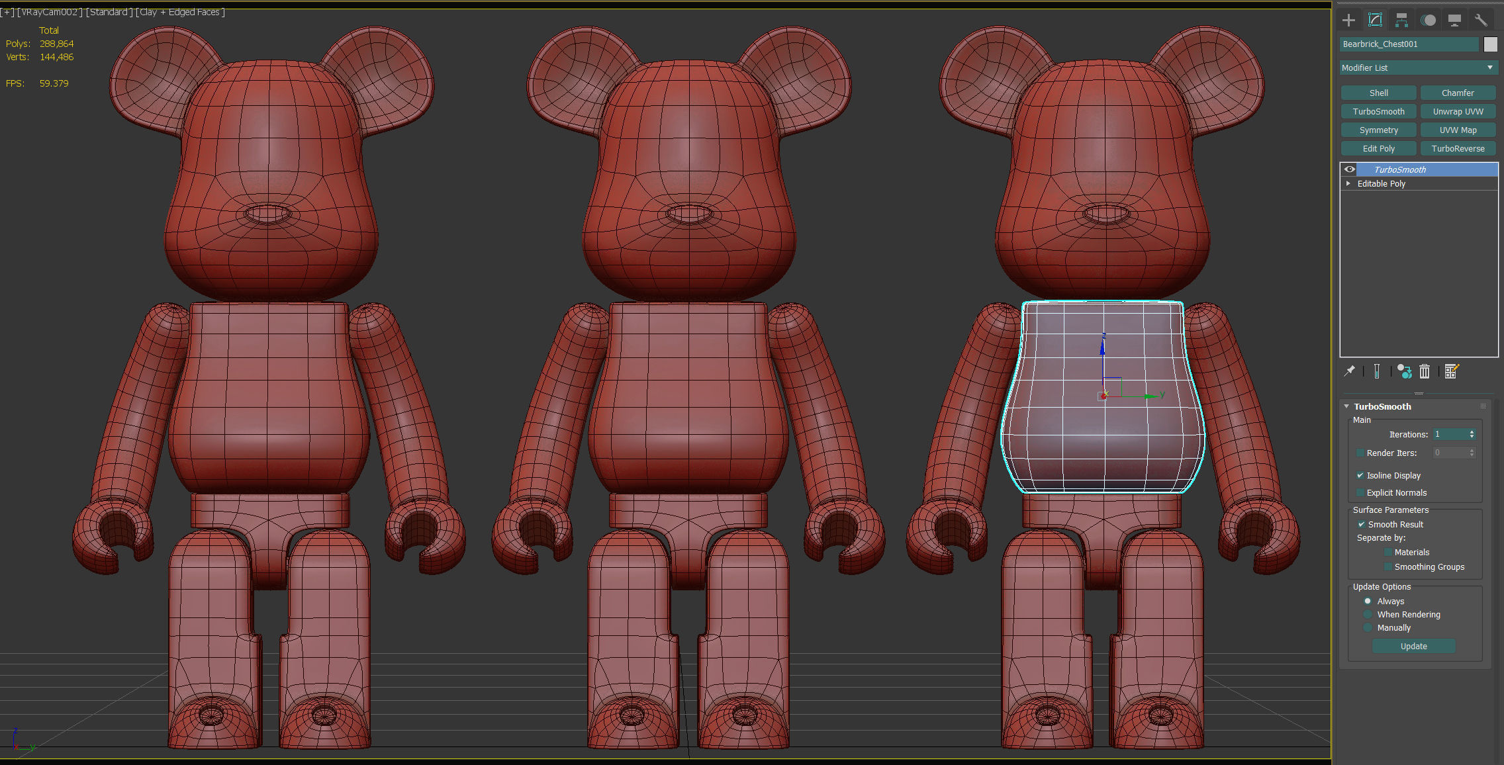Toggle Show End Result icon

pyautogui.click(x=1377, y=371)
